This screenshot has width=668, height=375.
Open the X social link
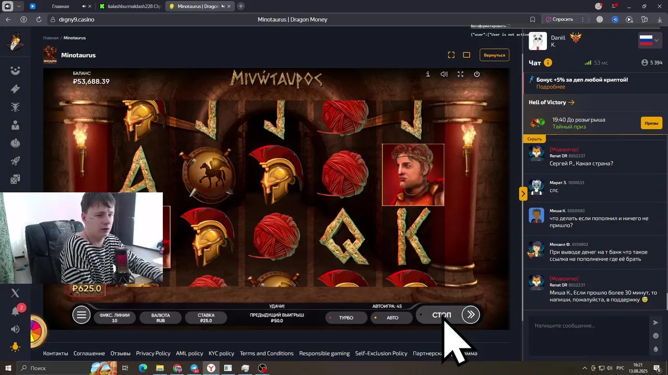[15, 293]
